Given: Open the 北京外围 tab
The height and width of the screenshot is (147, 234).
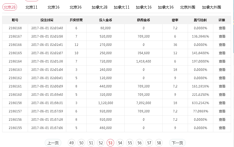Looking at the screenshot, I should pos(187,7).
